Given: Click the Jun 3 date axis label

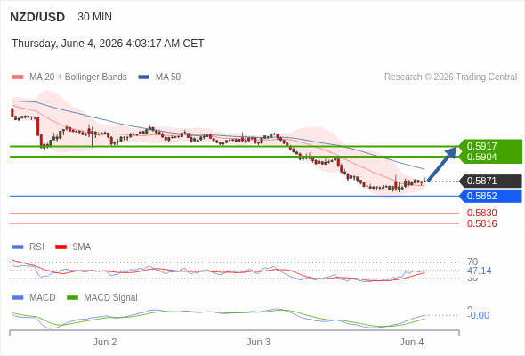Looking at the screenshot, I should coord(258,342).
